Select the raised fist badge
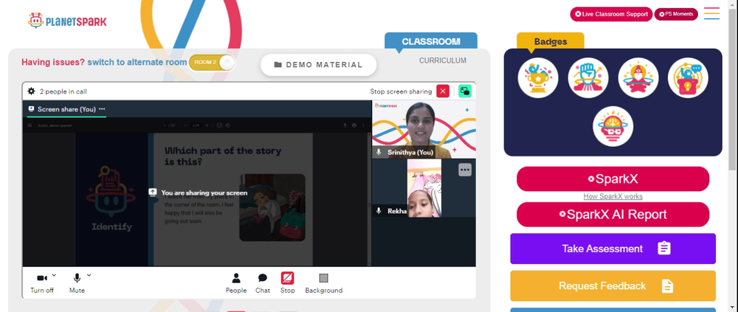738x312 pixels. click(588, 77)
